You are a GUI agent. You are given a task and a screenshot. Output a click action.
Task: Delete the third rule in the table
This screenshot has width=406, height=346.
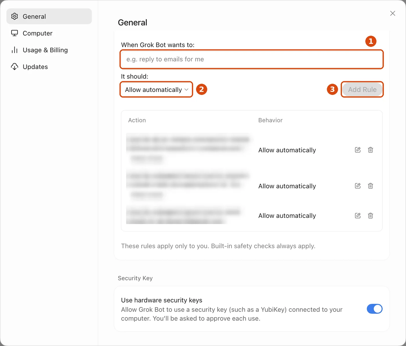click(x=370, y=216)
